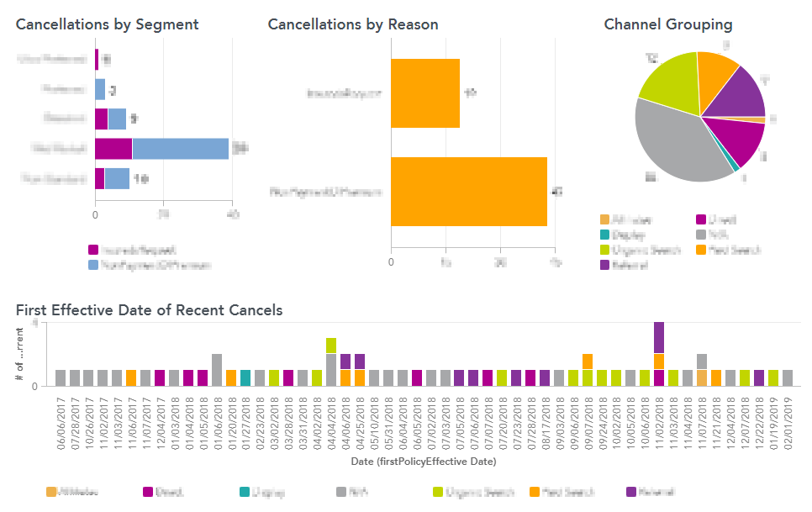The height and width of the screenshot is (512, 812).
Task: Select the longest orange bar in Cancellations by Reason
Action: coord(468,192)
